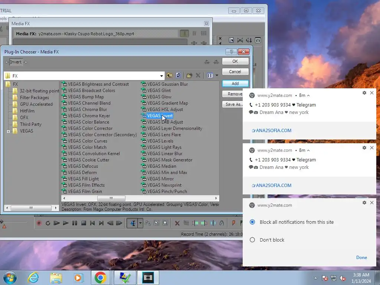380x285 pixels.
Task: Open the first notification's ANA2SOFIA.COM link
Action: [272, 130]
